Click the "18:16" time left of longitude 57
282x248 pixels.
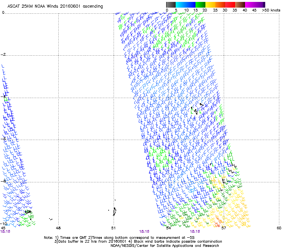click(x=195, y=232)
